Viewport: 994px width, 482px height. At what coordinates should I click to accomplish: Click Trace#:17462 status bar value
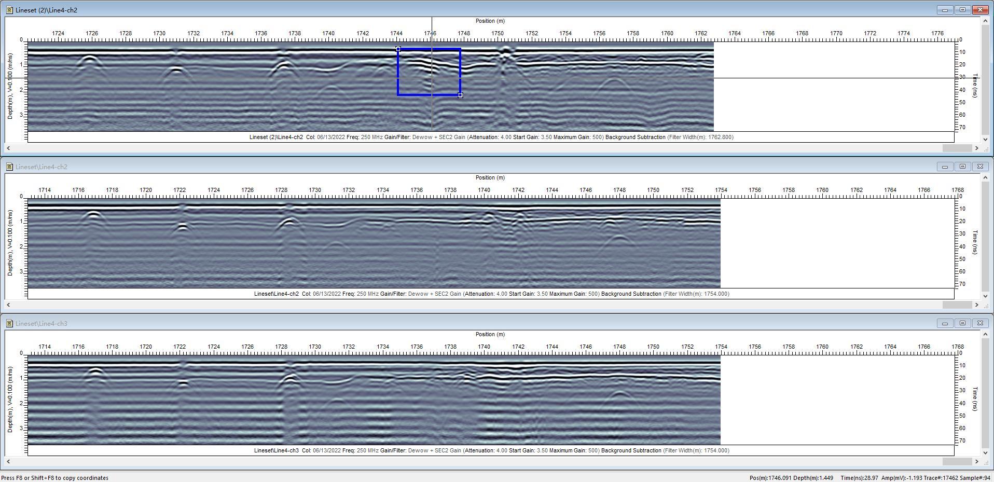(941, 478)
